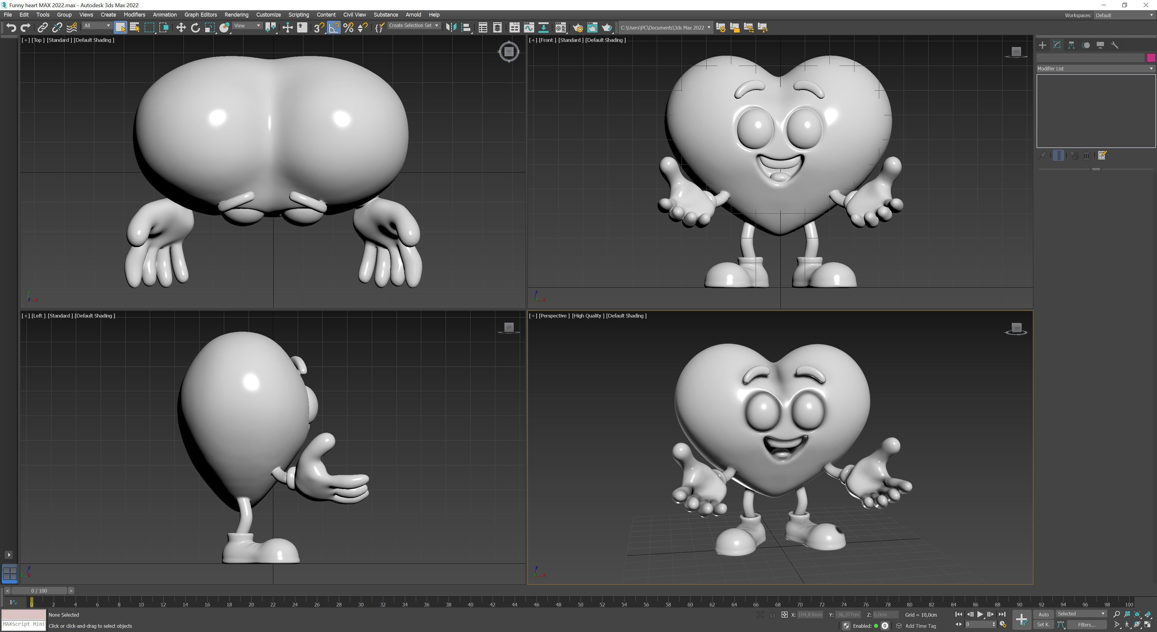Click Remove modifier trash icon
This screenshot has height=632, width=1157.
coord(1086,155)
